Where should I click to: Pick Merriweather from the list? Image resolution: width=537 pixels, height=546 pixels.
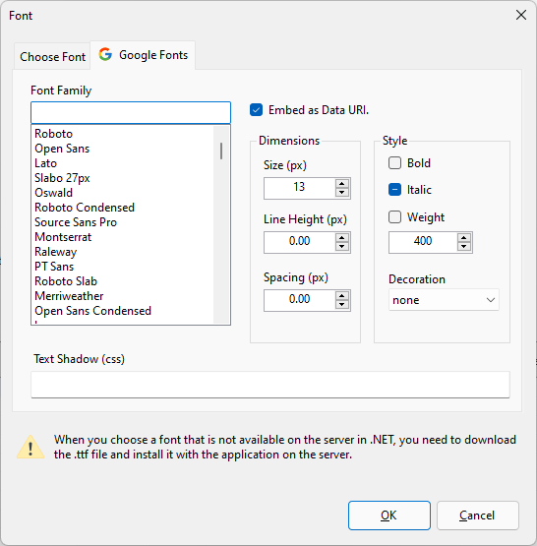[x=69, y=296]
